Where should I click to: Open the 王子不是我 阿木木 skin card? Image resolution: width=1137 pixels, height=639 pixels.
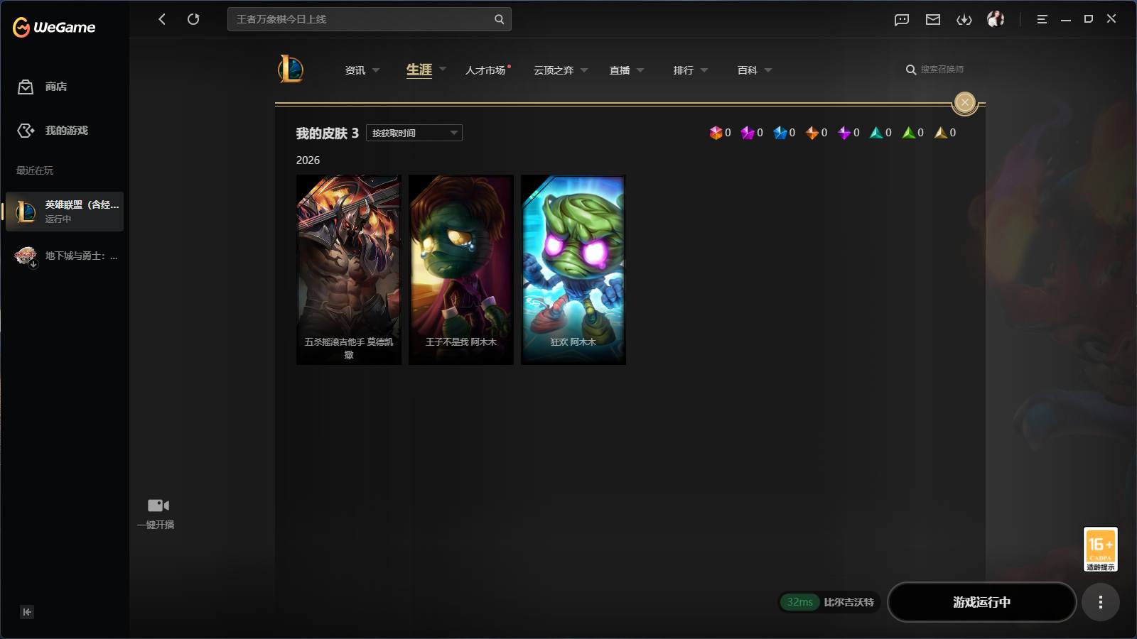[x=461, y=270]
